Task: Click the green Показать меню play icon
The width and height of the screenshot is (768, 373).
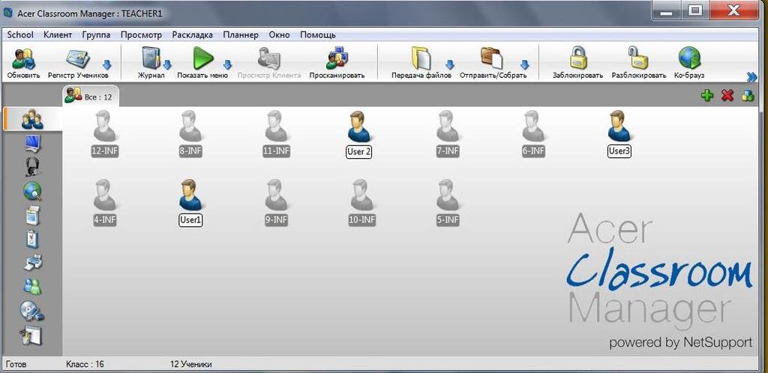Action: pyautogui.click(x=202, y=58)
